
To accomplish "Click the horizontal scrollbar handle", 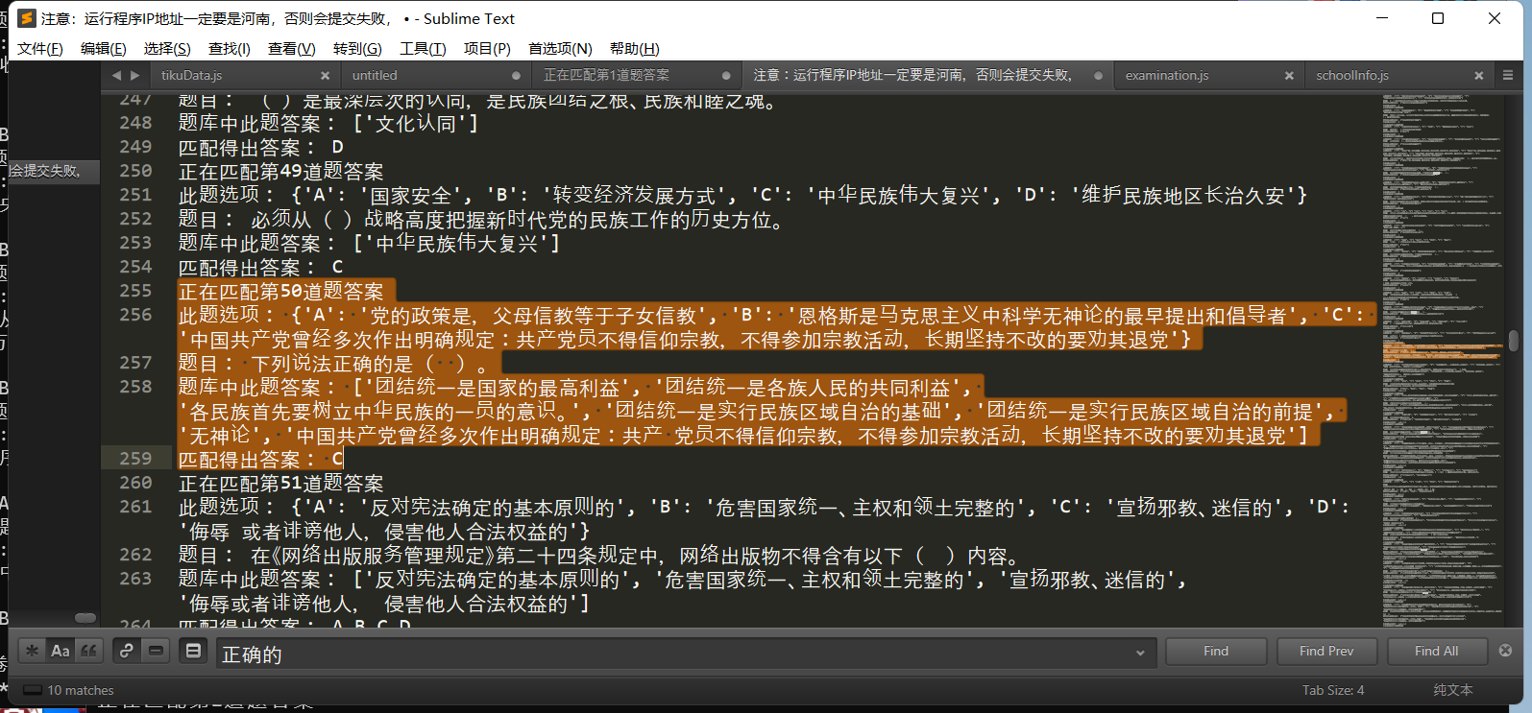I will 85,618.
